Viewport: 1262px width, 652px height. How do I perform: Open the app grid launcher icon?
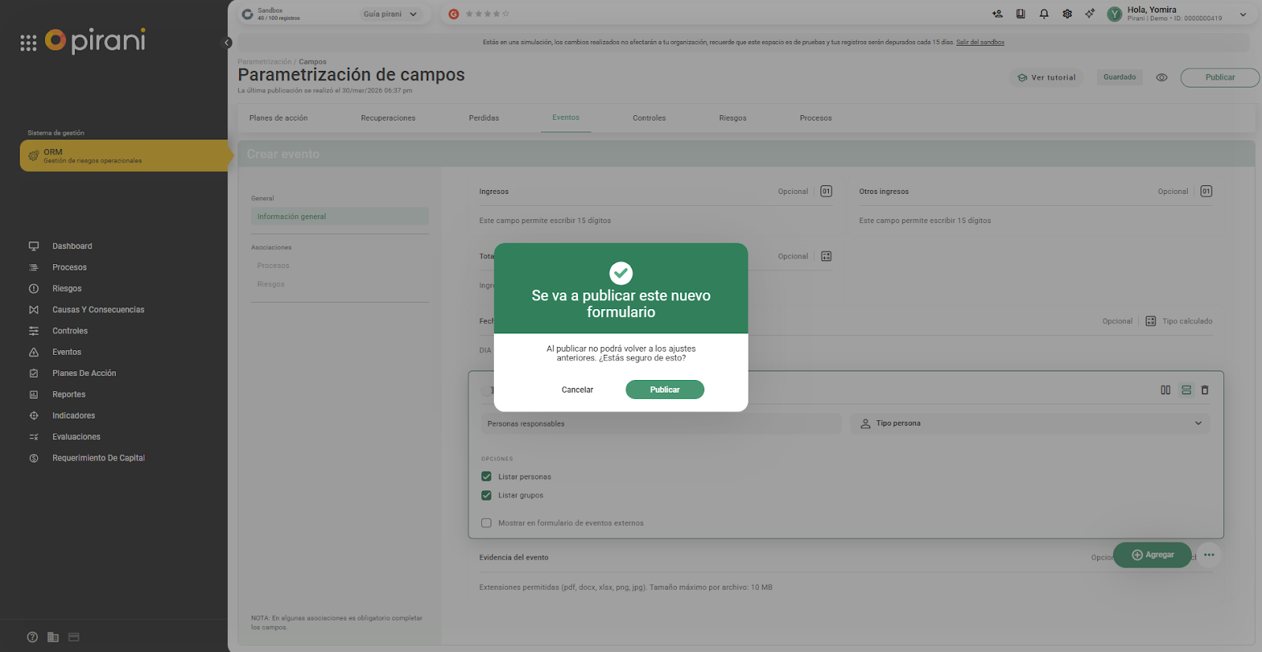pyautogui.click(x=28, y=43)
